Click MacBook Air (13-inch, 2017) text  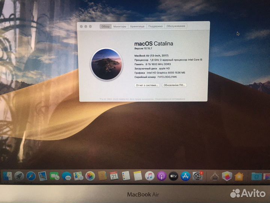point(151,56)
